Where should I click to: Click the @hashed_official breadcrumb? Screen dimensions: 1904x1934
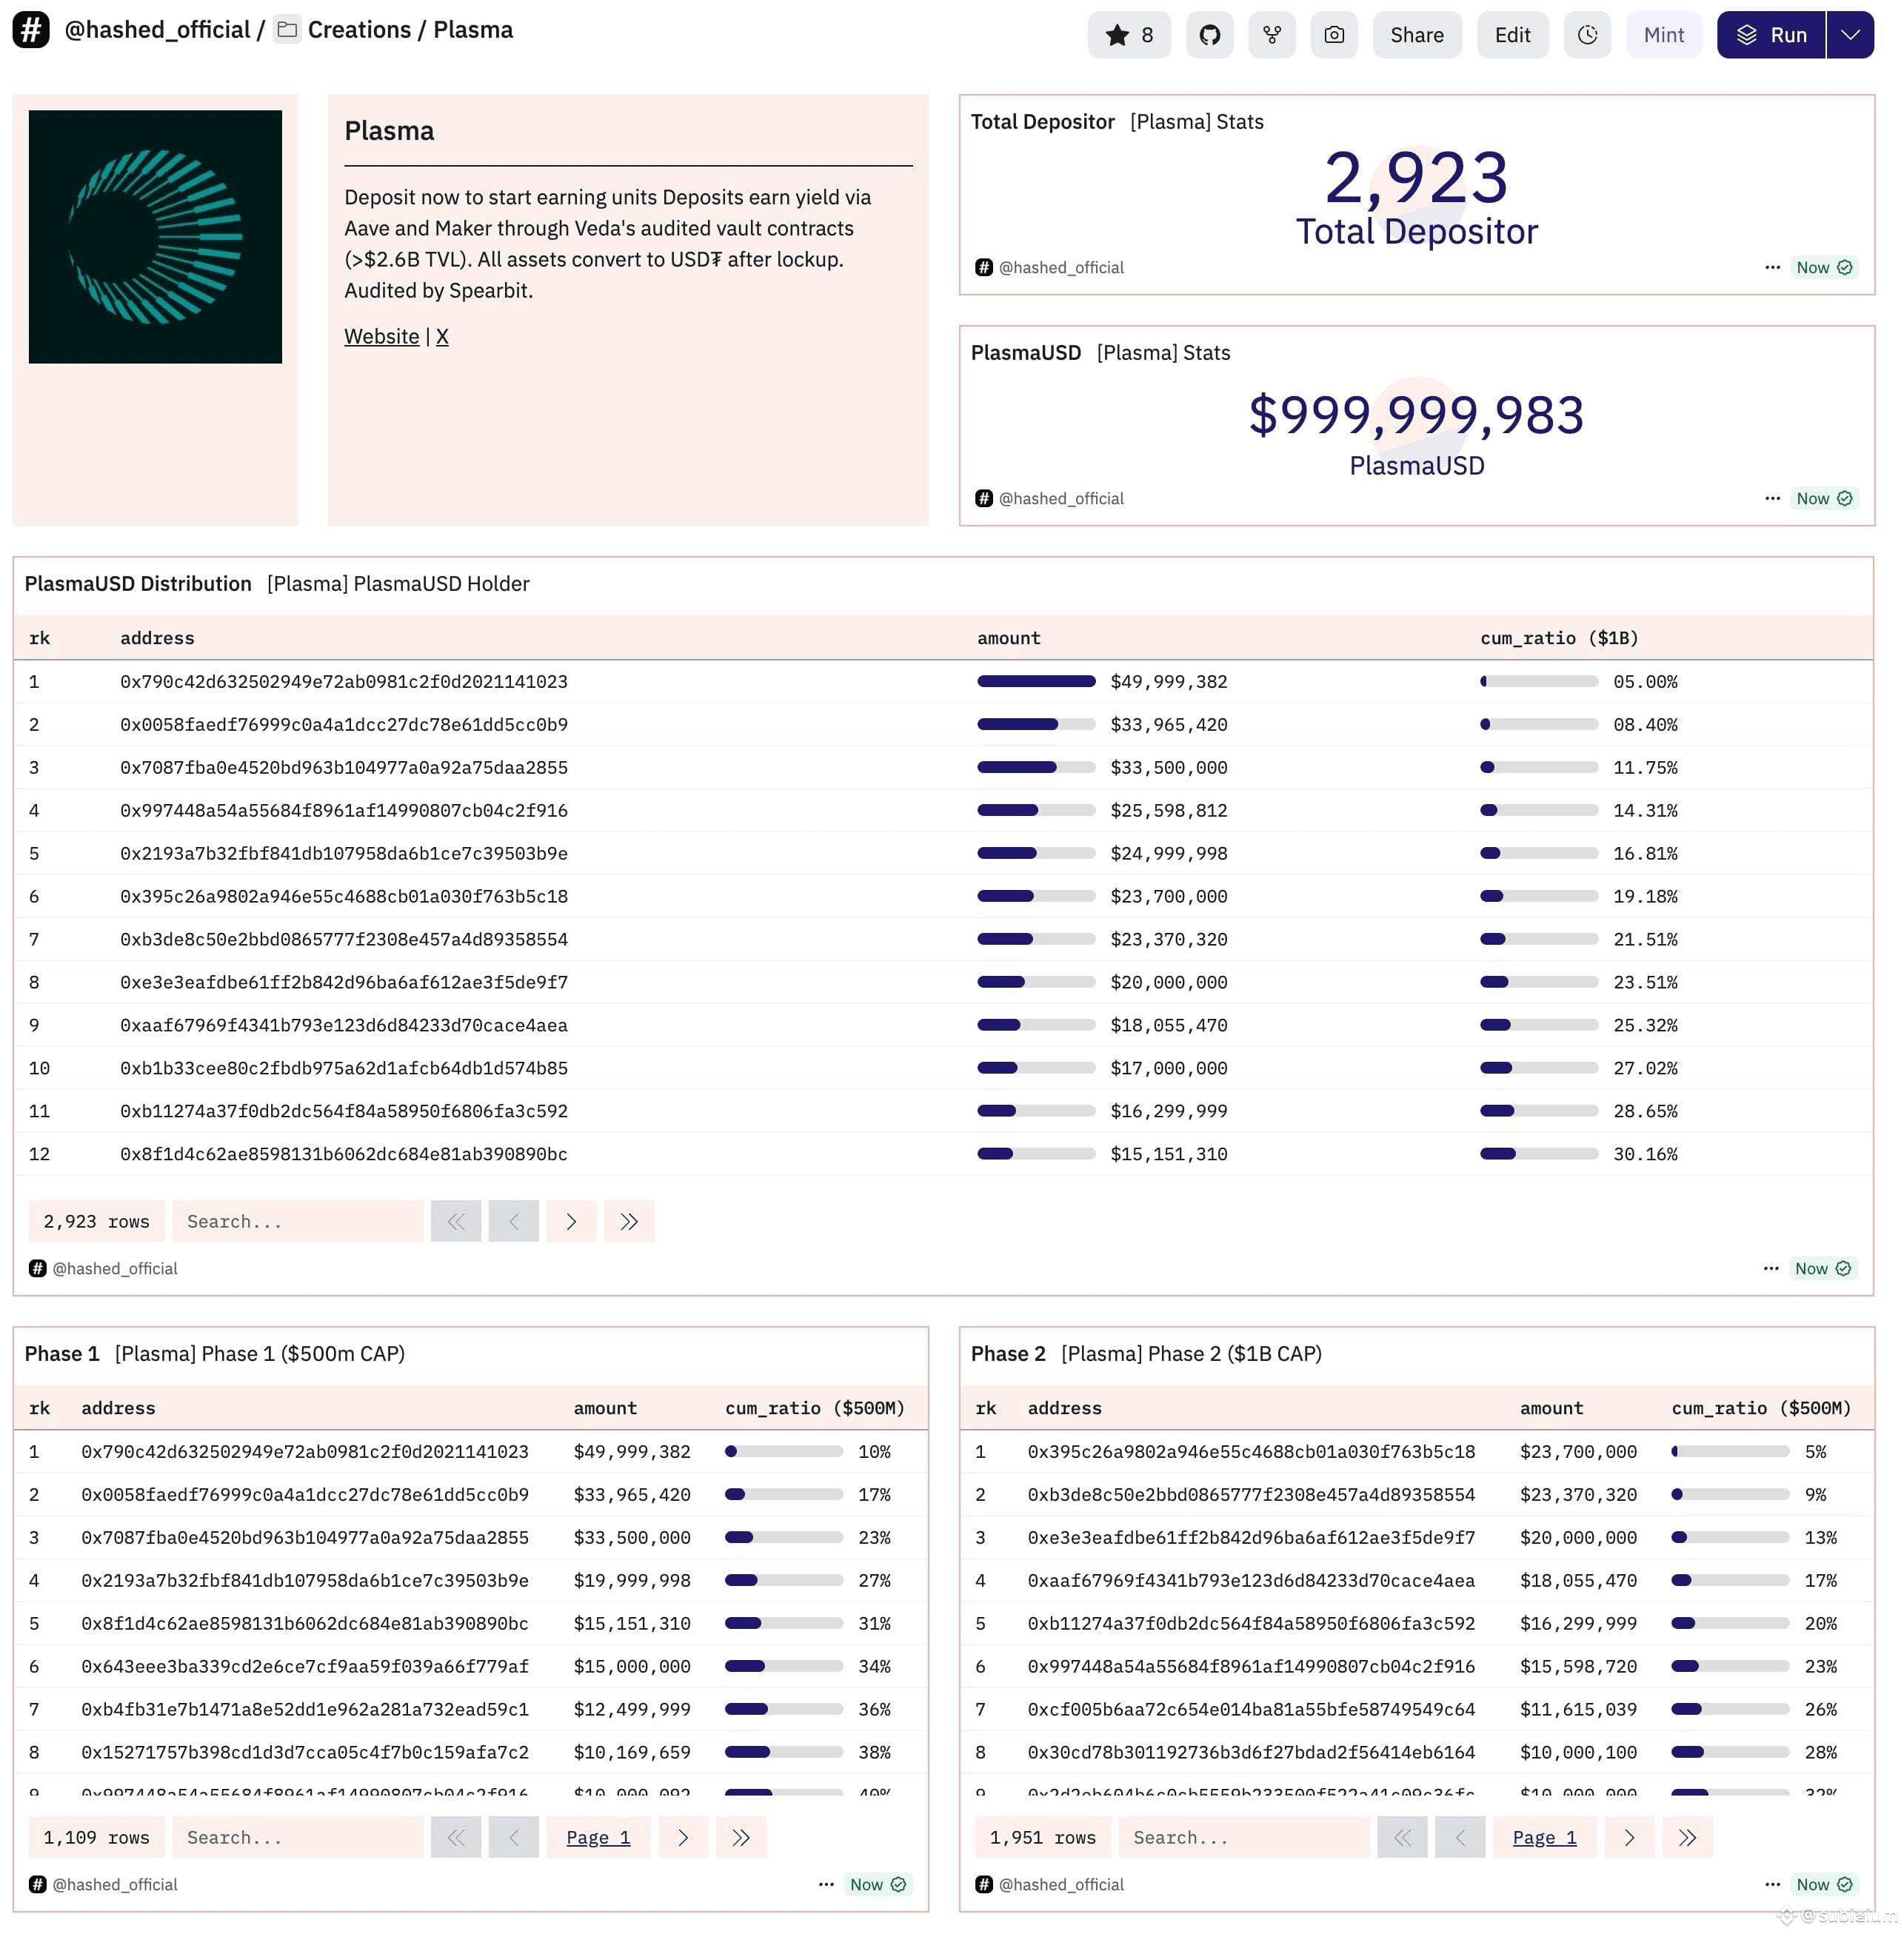pyautogui.click(x=157, y=30)
